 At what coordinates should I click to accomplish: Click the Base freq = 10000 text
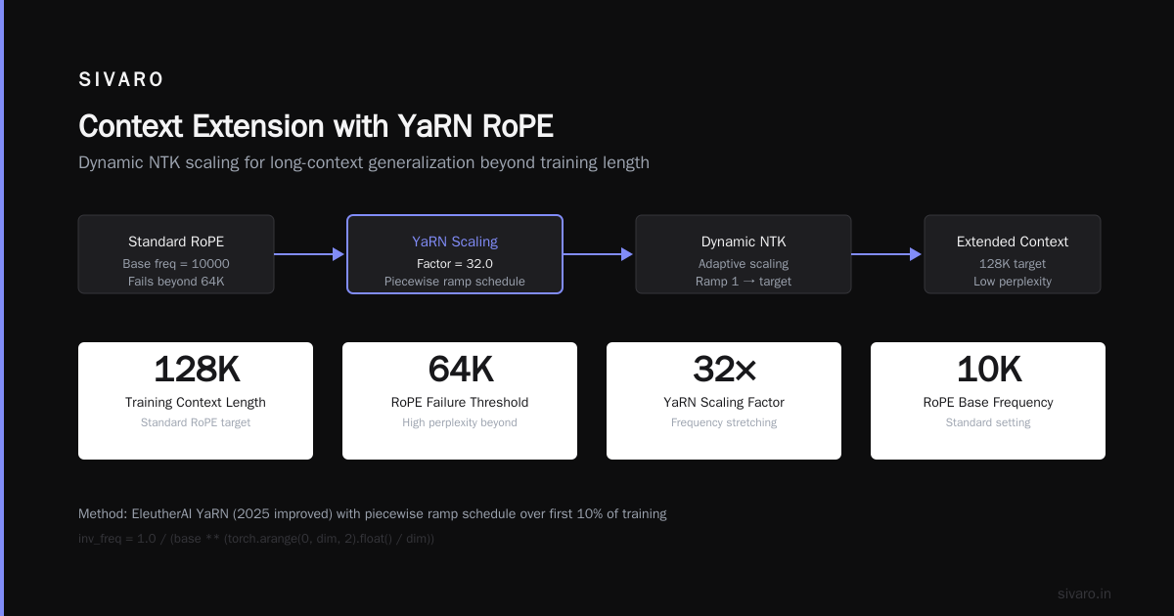pos(176,263)
